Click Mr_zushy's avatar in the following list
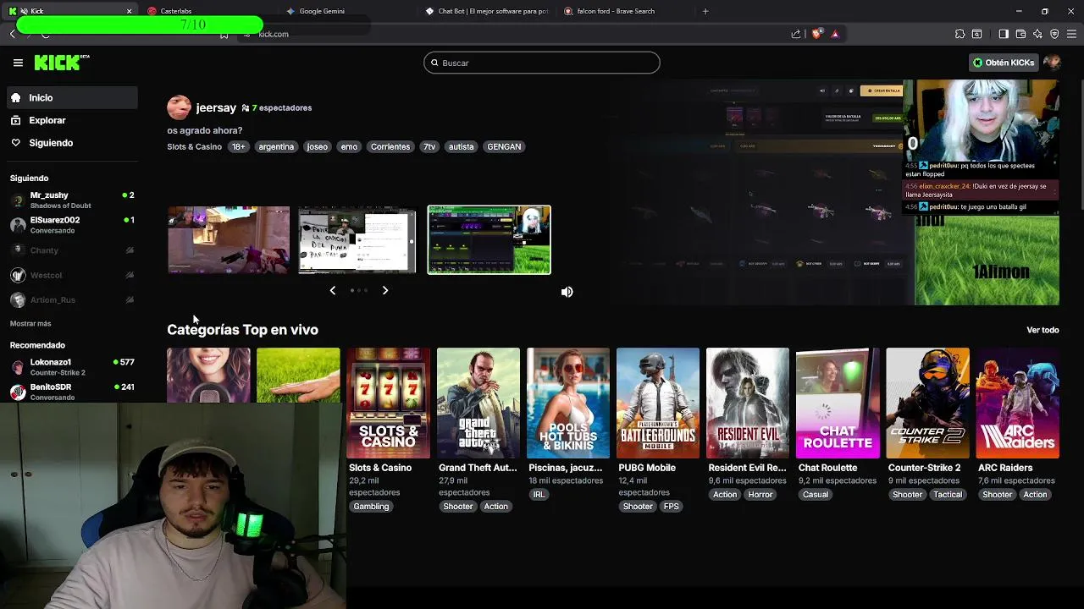The image size is (1084, 609). tap(18, 200)
